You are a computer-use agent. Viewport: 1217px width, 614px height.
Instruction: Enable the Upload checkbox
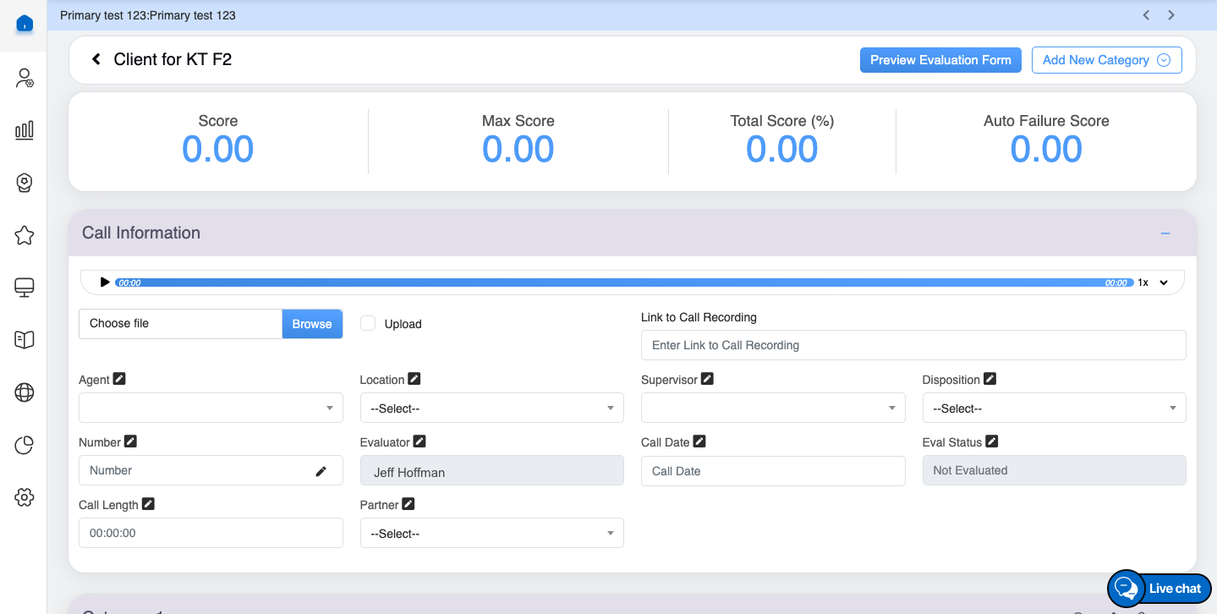click(368, 323)
